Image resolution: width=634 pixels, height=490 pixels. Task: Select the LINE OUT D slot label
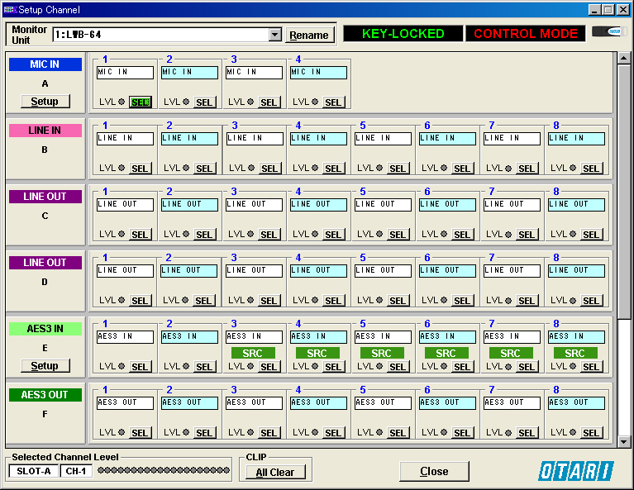click(45, 263)
